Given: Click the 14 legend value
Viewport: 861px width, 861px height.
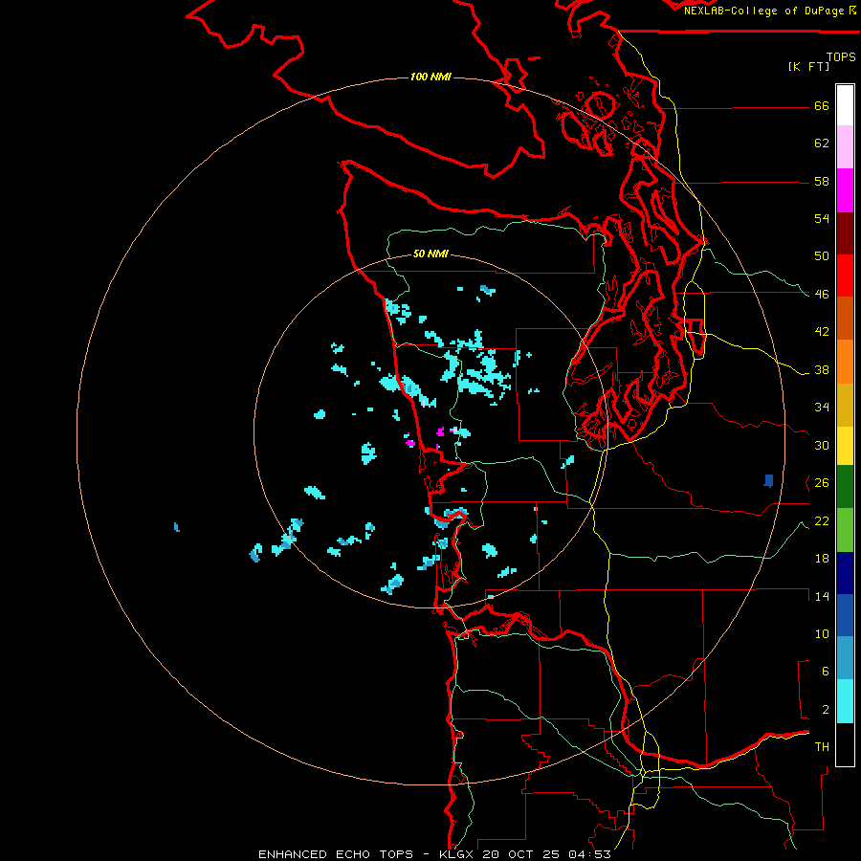Looking at the screenshot, I should click(x=822, y=596).
